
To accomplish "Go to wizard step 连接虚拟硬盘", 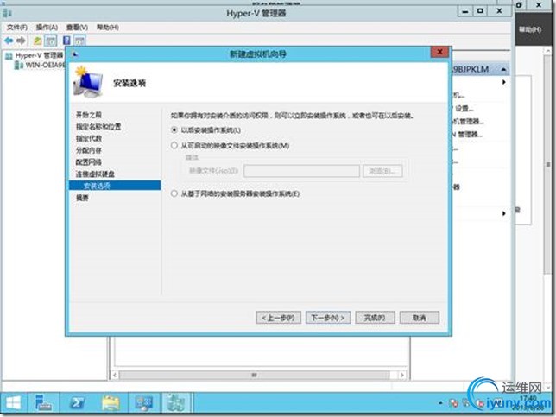I will tap(95, 174).
